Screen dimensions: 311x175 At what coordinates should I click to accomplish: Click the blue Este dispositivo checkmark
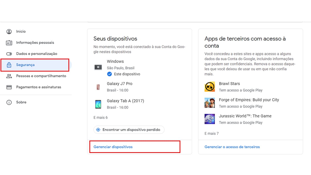click(109, 74)
